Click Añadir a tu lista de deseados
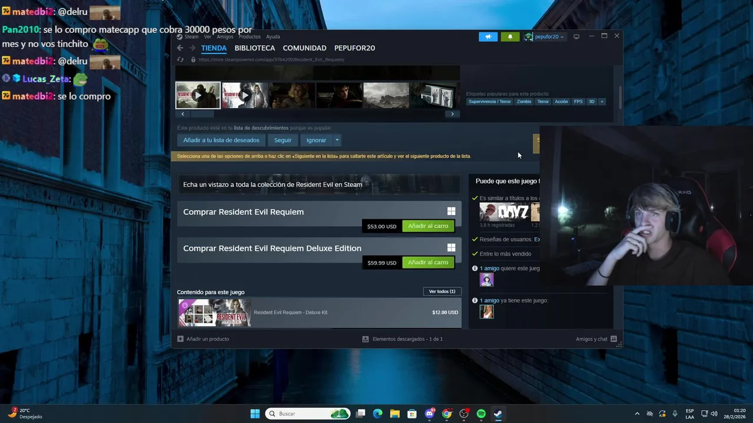 [221, 140]
